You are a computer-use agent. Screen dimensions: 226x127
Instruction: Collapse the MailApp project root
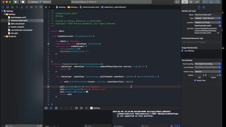click(2, 11)
